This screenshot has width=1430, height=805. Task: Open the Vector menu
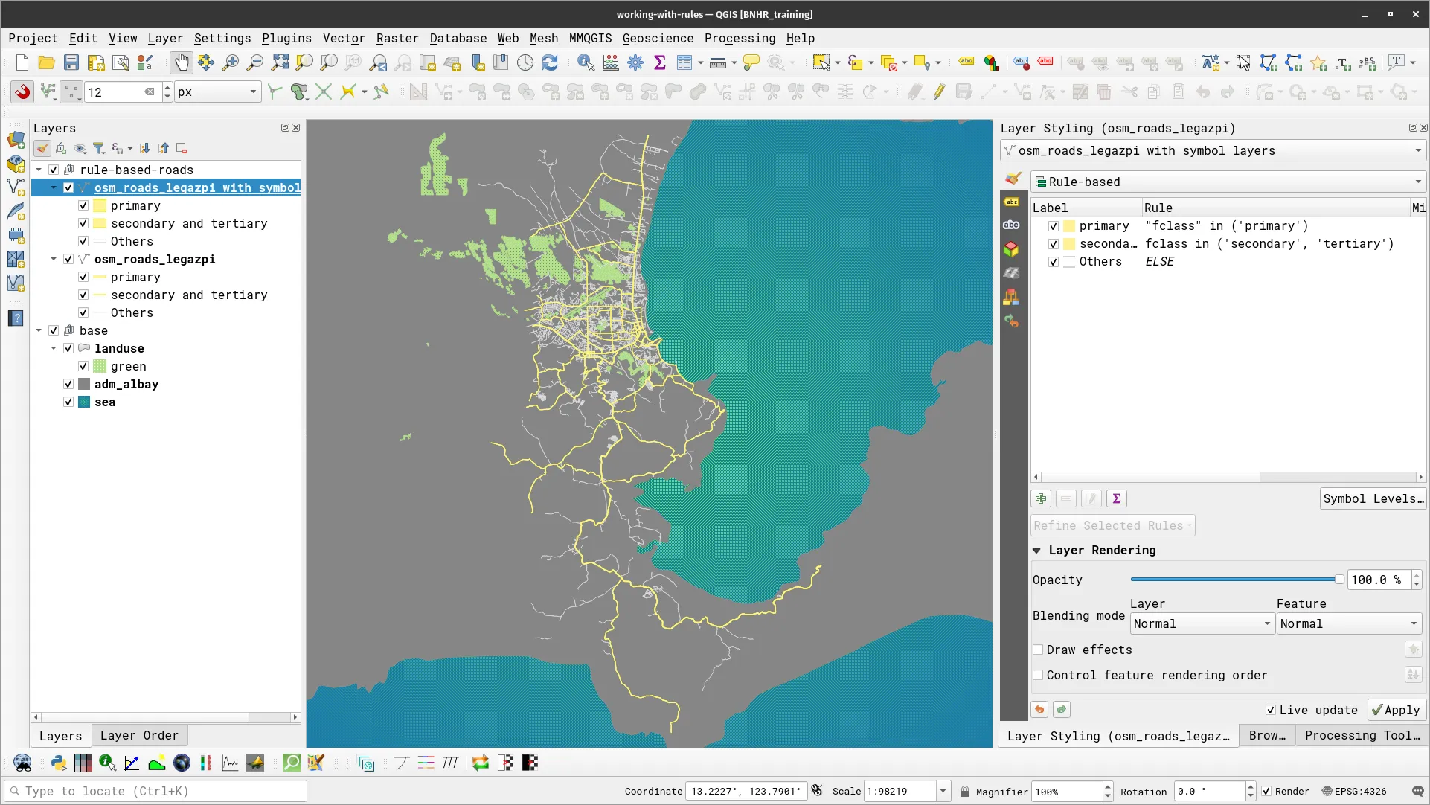tap(344, 38)
